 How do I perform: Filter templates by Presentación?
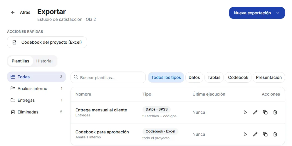269,77
